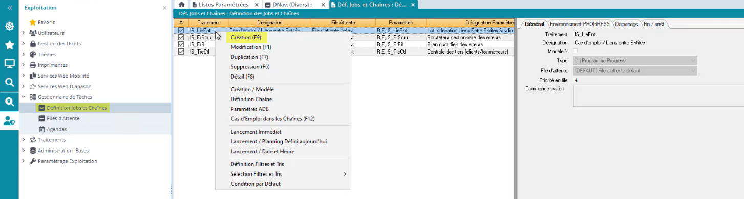The image size is (744, 199).
Task: Choose Modification (F1) from context menu
Action: point(251,47)
